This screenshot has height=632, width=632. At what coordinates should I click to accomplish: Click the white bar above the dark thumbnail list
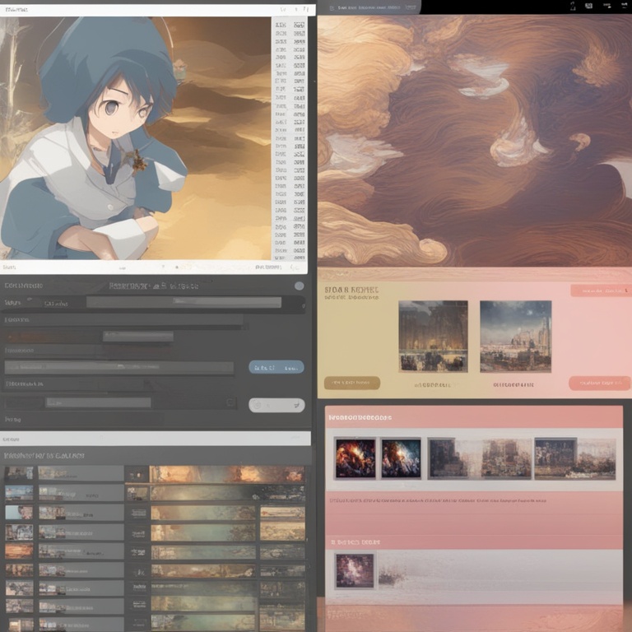156,439
